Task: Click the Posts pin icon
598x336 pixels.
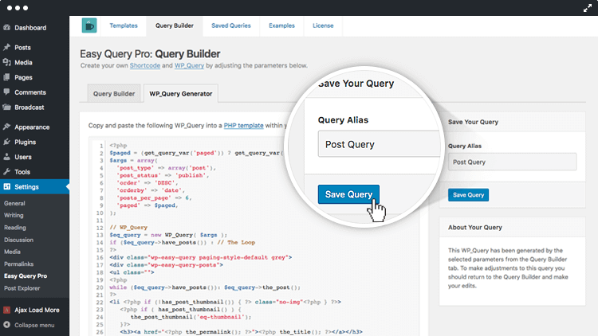Action: [6, 47]
